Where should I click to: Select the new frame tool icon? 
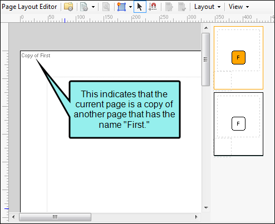(121, 7)
